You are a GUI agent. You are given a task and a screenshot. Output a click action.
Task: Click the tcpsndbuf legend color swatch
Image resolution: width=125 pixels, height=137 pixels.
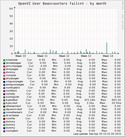(x=4, y=100)
